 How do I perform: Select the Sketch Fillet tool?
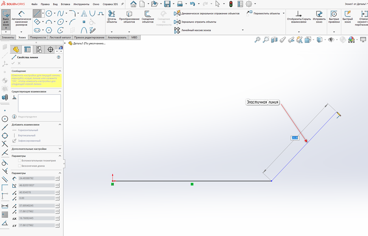(x=73, y=14)
